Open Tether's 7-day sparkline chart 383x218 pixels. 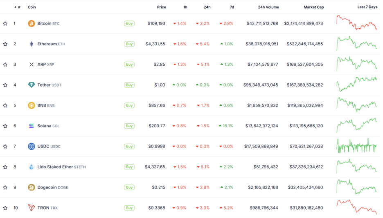357,84
